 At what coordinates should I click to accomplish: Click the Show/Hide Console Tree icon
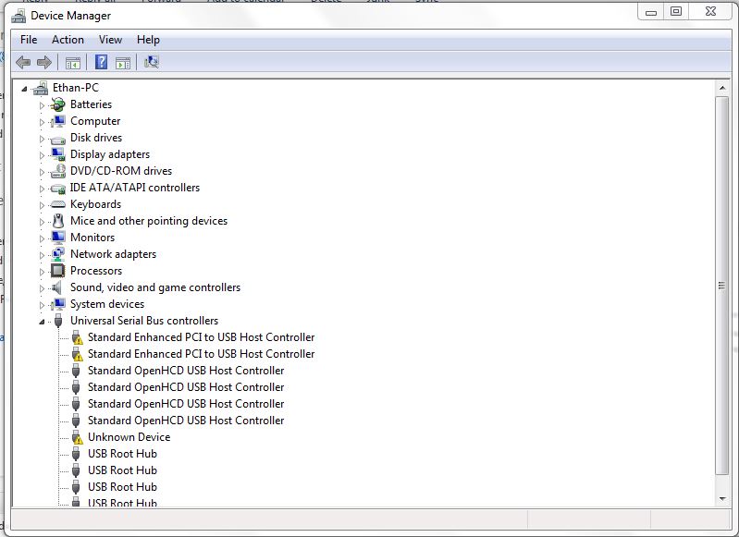pyautogui.click(x=72, y=62)
